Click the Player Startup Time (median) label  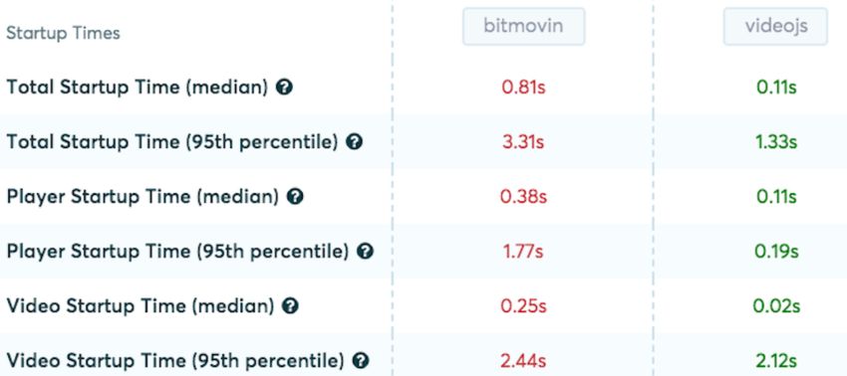tap(142, 197)
